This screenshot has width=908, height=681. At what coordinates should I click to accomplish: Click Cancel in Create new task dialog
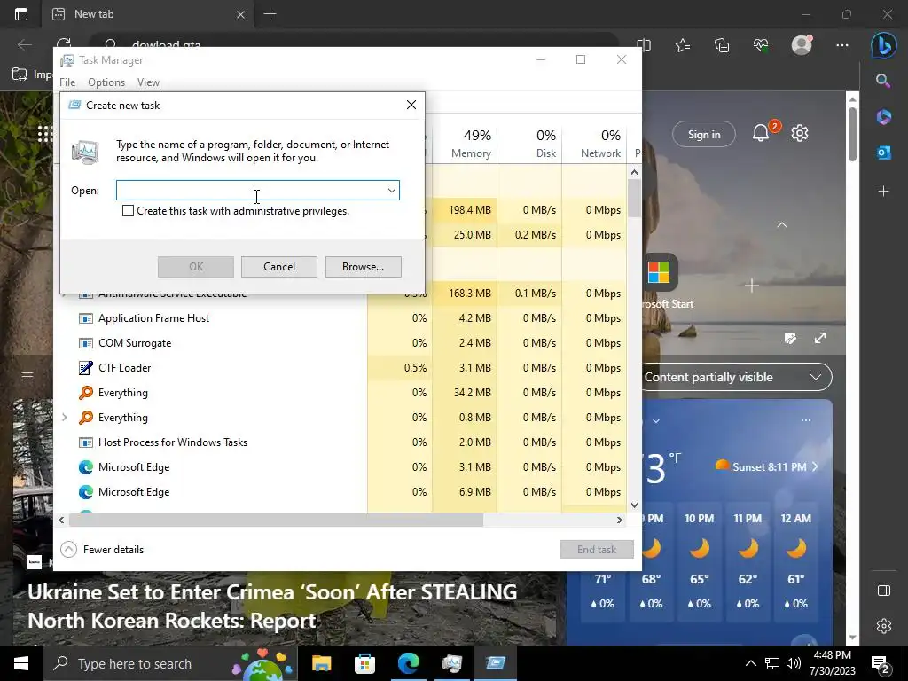(279, 267)
